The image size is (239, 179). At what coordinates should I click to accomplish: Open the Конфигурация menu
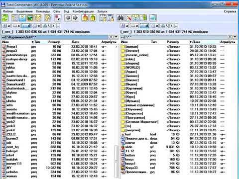point(83,11)
